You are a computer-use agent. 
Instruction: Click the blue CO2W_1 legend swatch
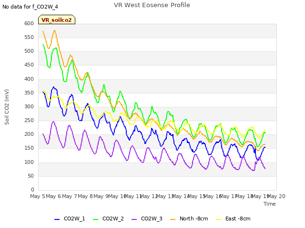click(57, 219)
